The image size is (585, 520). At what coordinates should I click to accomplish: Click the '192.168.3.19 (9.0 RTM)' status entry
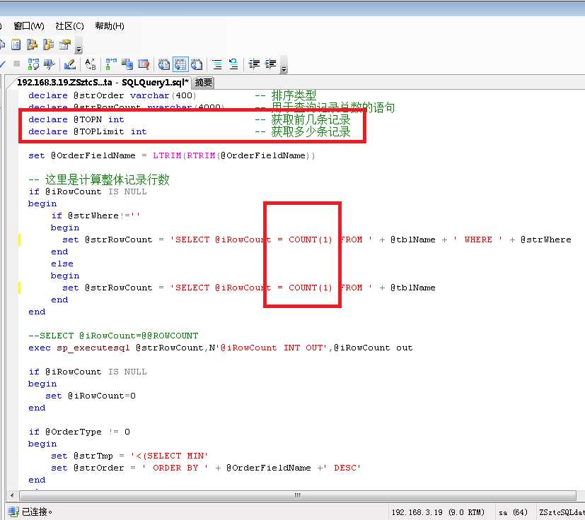click(438, 512)
